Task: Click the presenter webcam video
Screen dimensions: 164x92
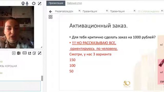Action: pos(17,27)
